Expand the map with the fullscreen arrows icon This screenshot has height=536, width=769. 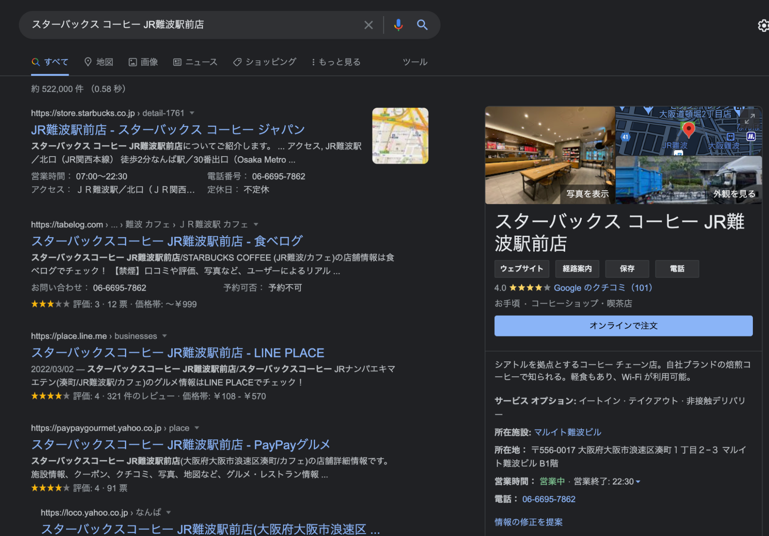pos(750,119)
